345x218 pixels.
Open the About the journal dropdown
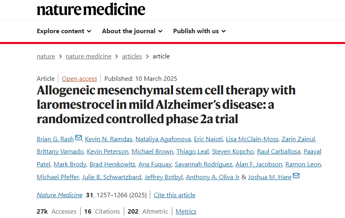point(132,31)
